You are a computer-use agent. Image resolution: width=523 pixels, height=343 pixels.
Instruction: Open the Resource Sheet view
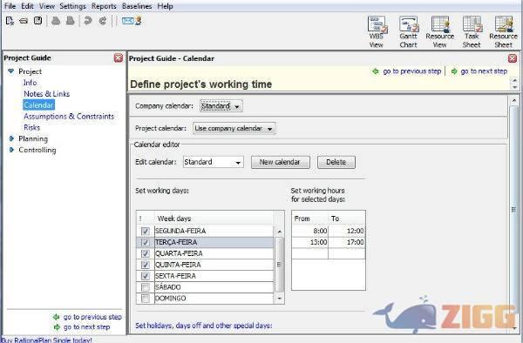tap(503, 32)
